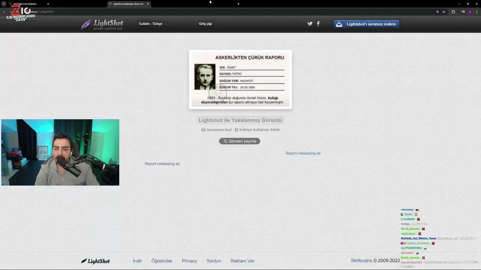Open the Askerlikten Çürük Raporu image
The width and height of the screenshot is (481, 270).
pyautogui.click(x=240, y=79)
